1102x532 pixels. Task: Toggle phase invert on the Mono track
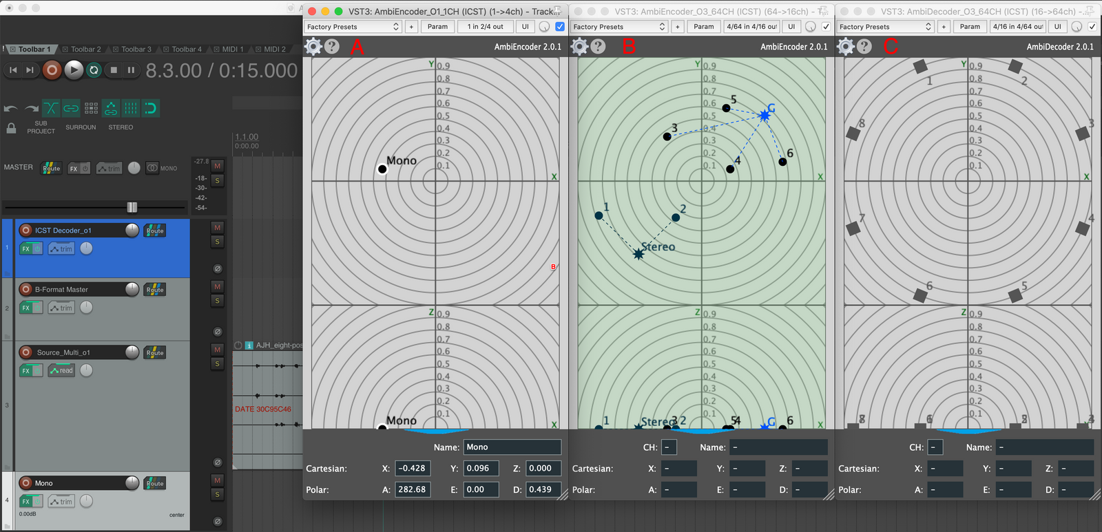pyautogui.click(x=218, y=521)
